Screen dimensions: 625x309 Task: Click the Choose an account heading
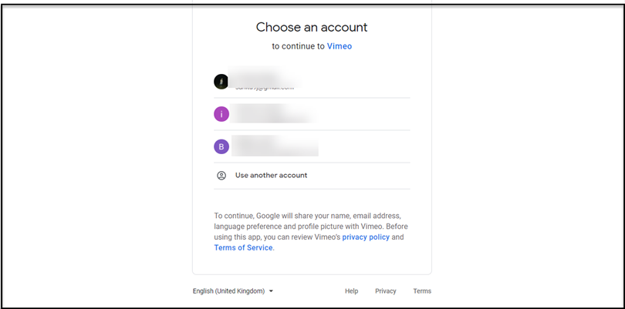pyautogui.click(x=312, y=27)
